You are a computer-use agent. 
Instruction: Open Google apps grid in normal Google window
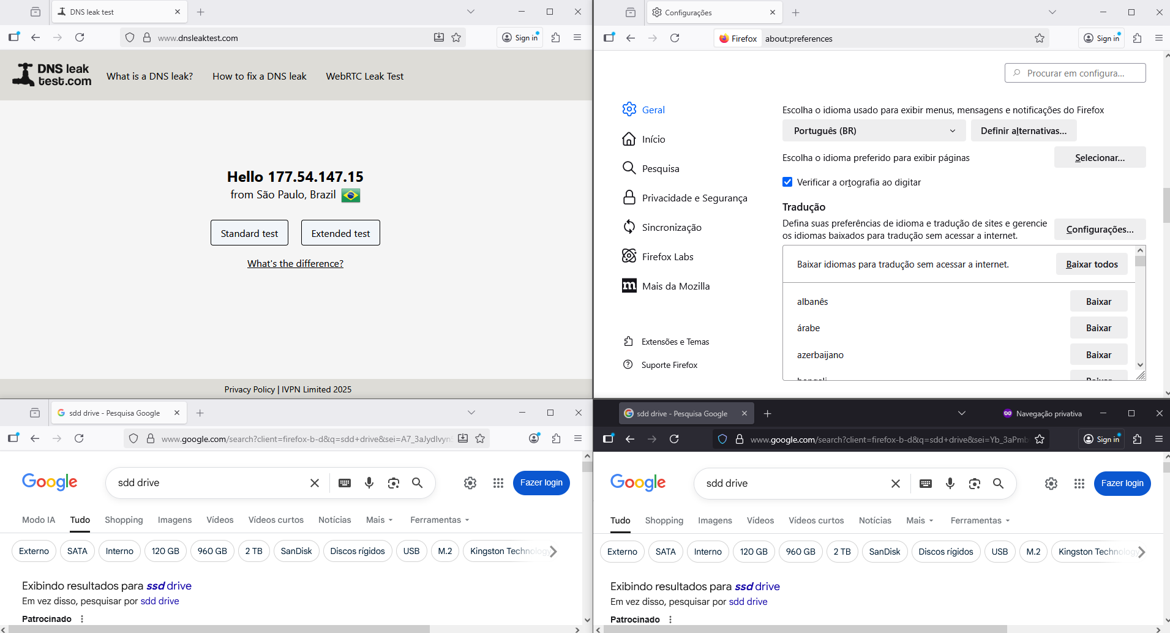point(498,483)
